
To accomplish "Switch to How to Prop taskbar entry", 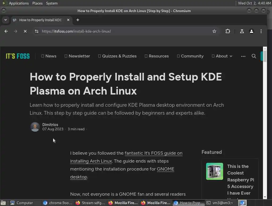I will click(x=189, y=203).
